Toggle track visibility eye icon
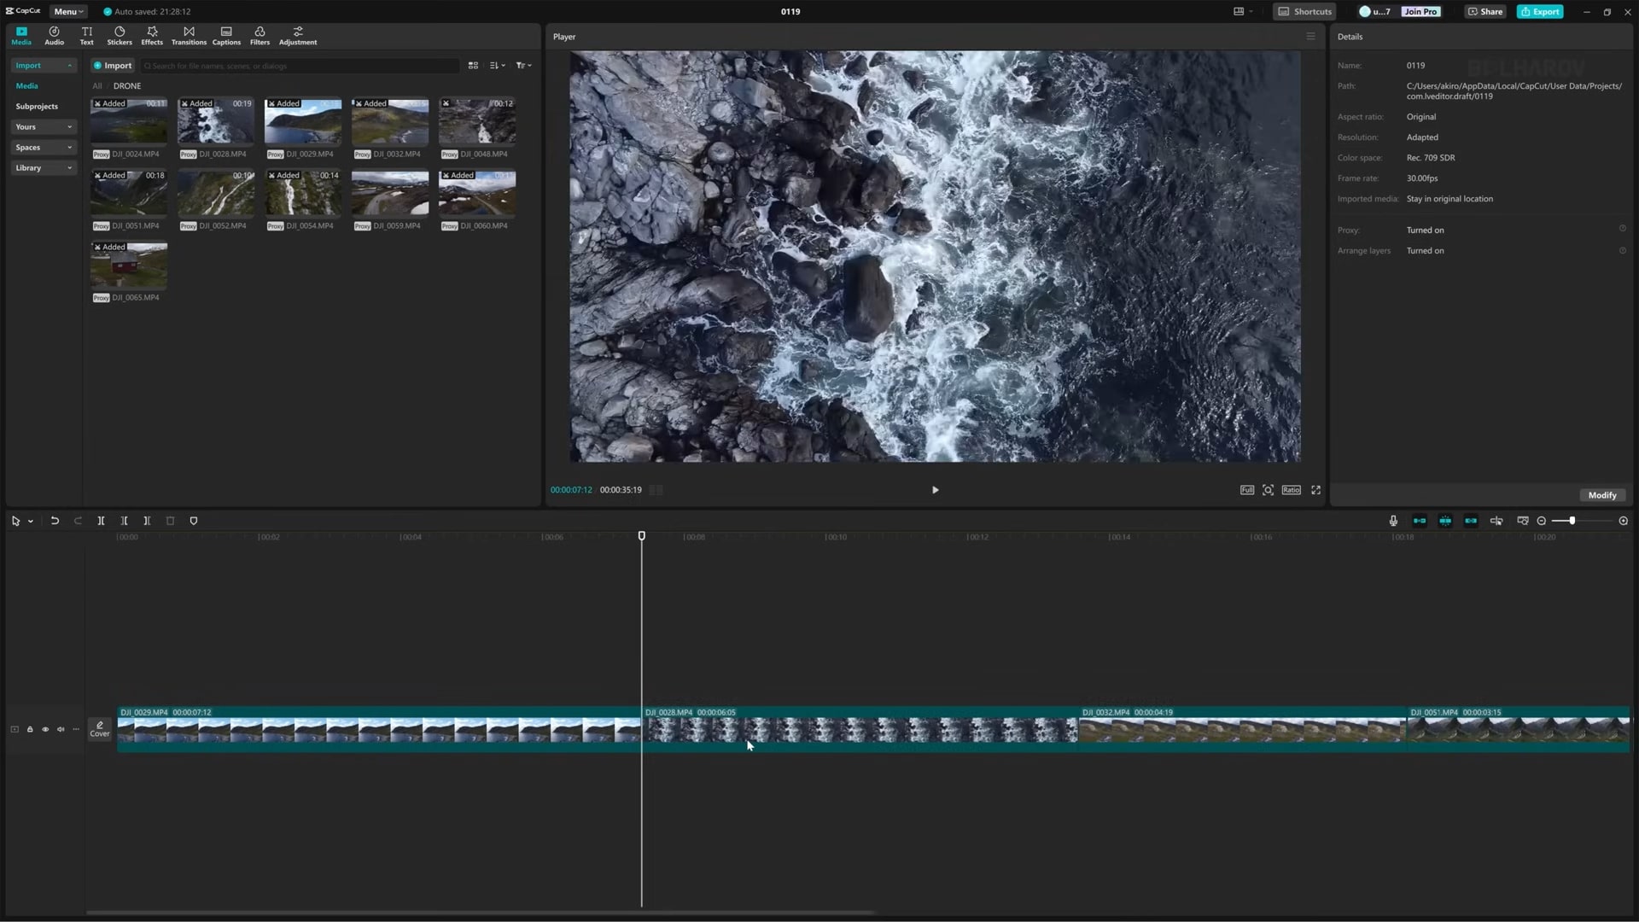 tap(45, 729)
